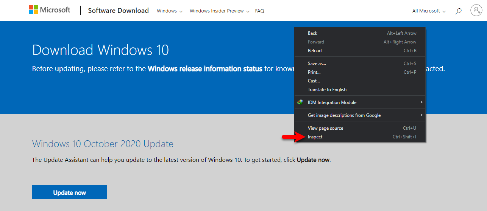Expand the Windows dropdown in navigation
This screenshot has height=211, width=487.
point(170,11)
